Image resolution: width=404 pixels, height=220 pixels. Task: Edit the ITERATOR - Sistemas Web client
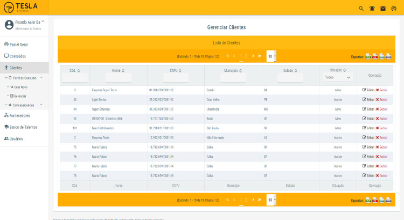click(368, 119)
